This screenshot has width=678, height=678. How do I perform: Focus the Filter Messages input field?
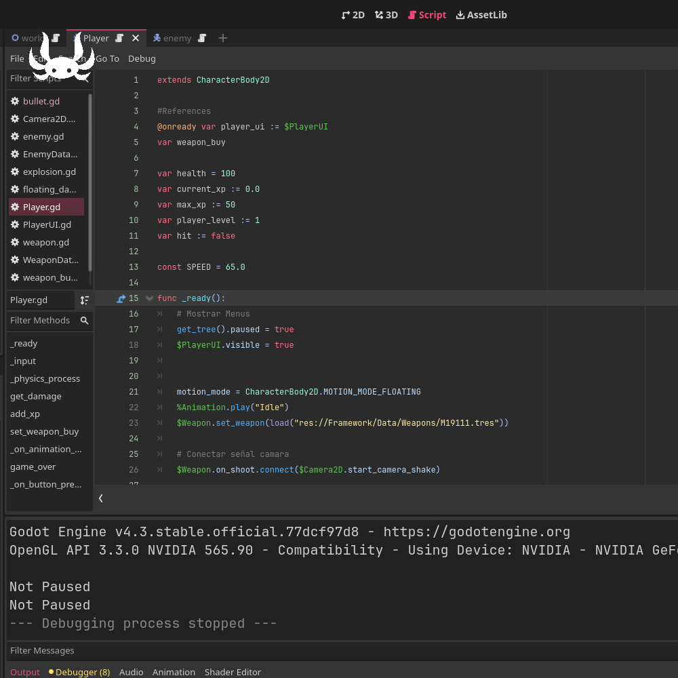[x=342, y=650]
